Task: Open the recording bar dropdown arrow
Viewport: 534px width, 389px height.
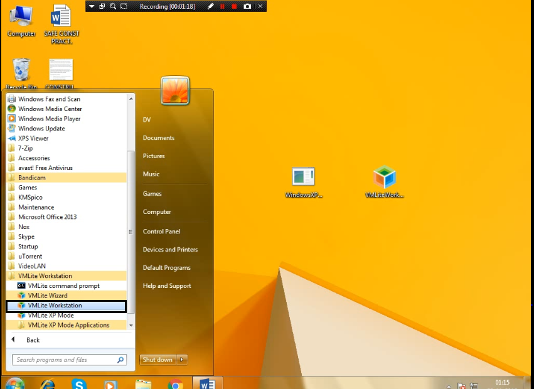Action: coord(91,6)
